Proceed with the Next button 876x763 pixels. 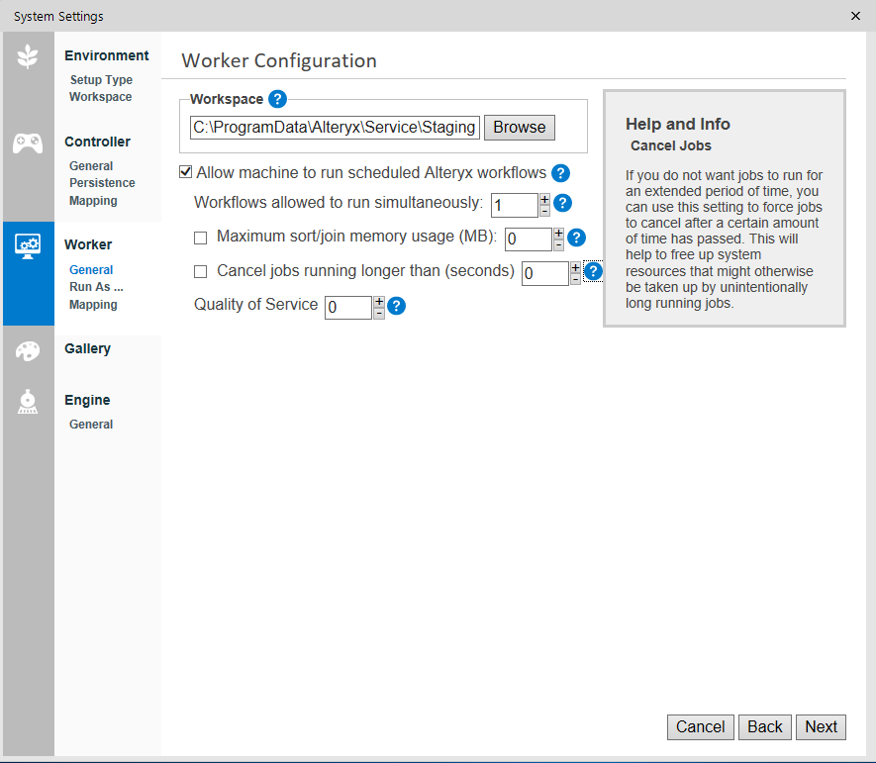[x=821, y=726]
